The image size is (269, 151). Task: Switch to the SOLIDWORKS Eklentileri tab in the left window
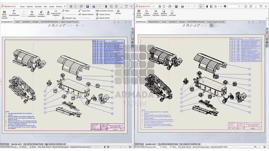(50, 22)
